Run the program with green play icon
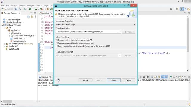The width and height of the screenshot is (191, 107). click(30, 9)
